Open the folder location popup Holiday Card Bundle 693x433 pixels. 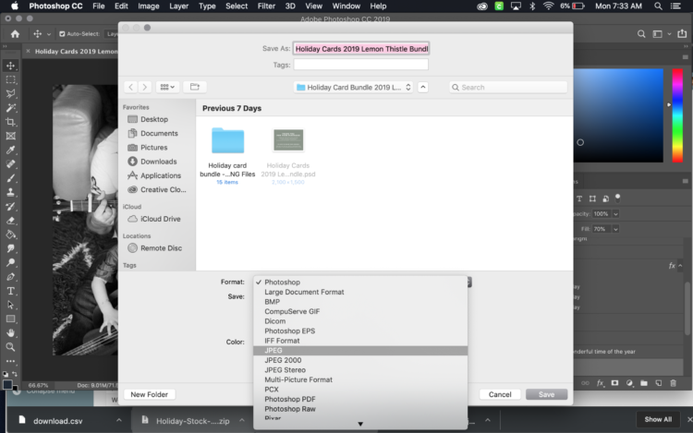(353, 88)
